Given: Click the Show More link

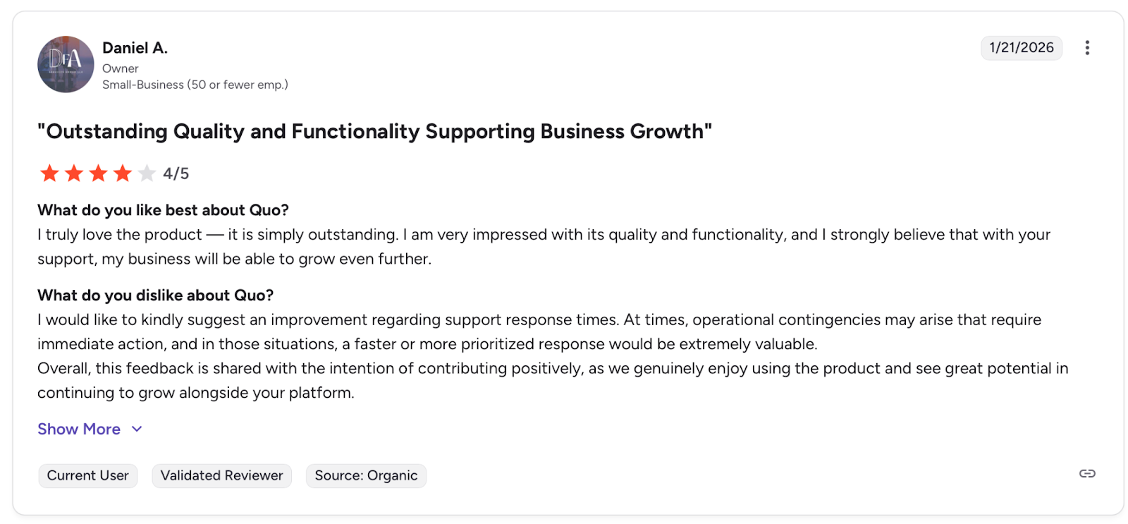Looking at the screenshot, I should click(79, 429).
